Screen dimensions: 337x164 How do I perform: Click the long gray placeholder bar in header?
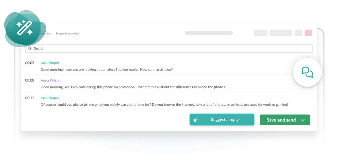(x=209, y=33)
